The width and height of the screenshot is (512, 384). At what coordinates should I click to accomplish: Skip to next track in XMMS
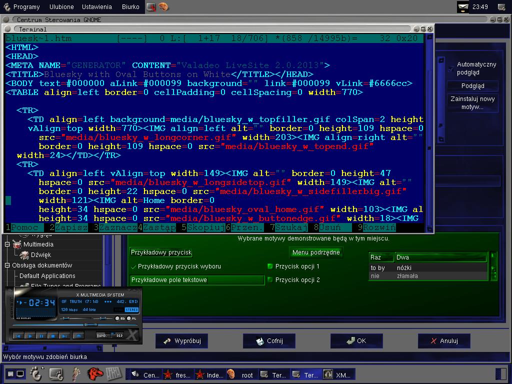coord(64,335)
